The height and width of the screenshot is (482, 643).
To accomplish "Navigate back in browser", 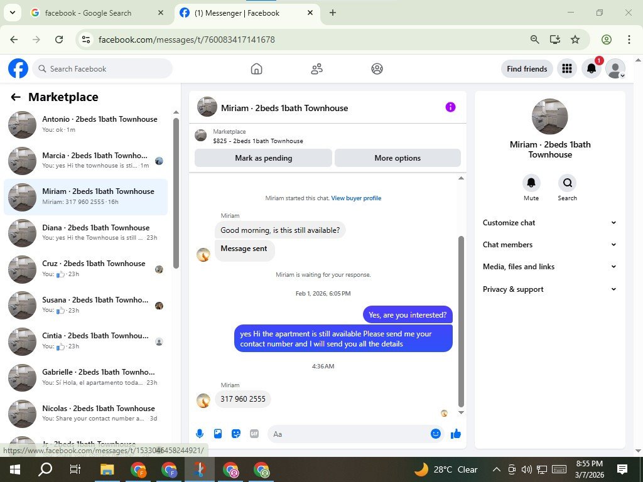I will [14, 40].
